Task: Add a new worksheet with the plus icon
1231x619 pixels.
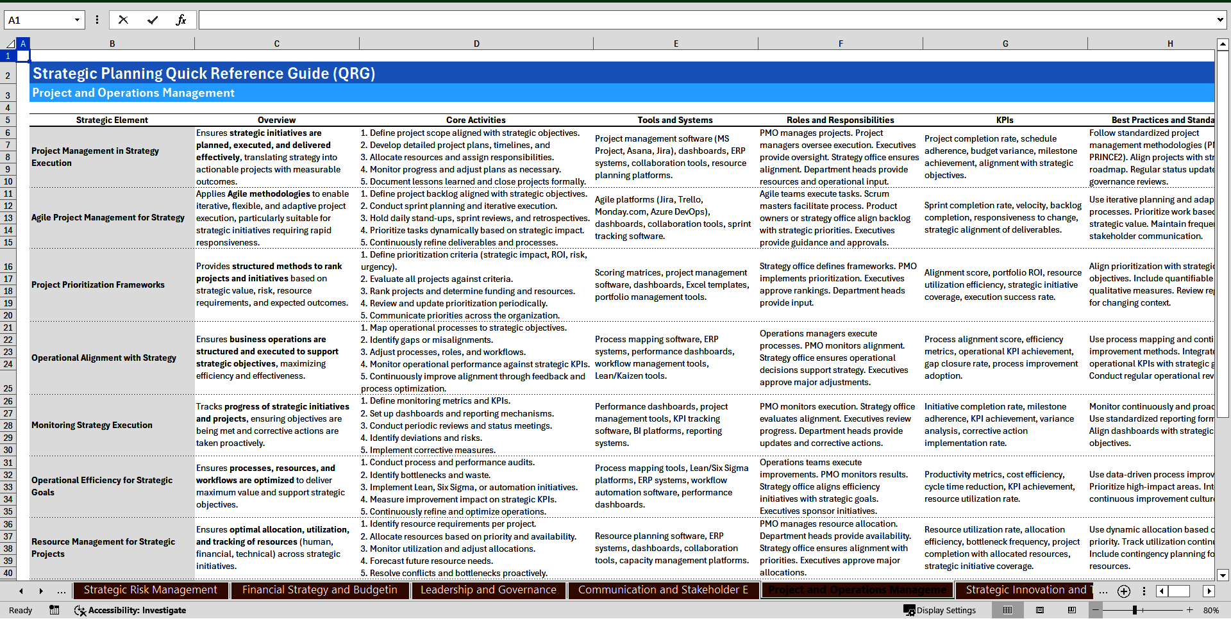Action: click(x=1123, y=591)
